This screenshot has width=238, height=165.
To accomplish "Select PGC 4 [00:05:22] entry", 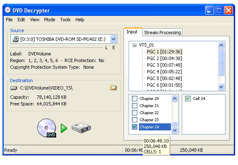I will [x=164, y=72].
